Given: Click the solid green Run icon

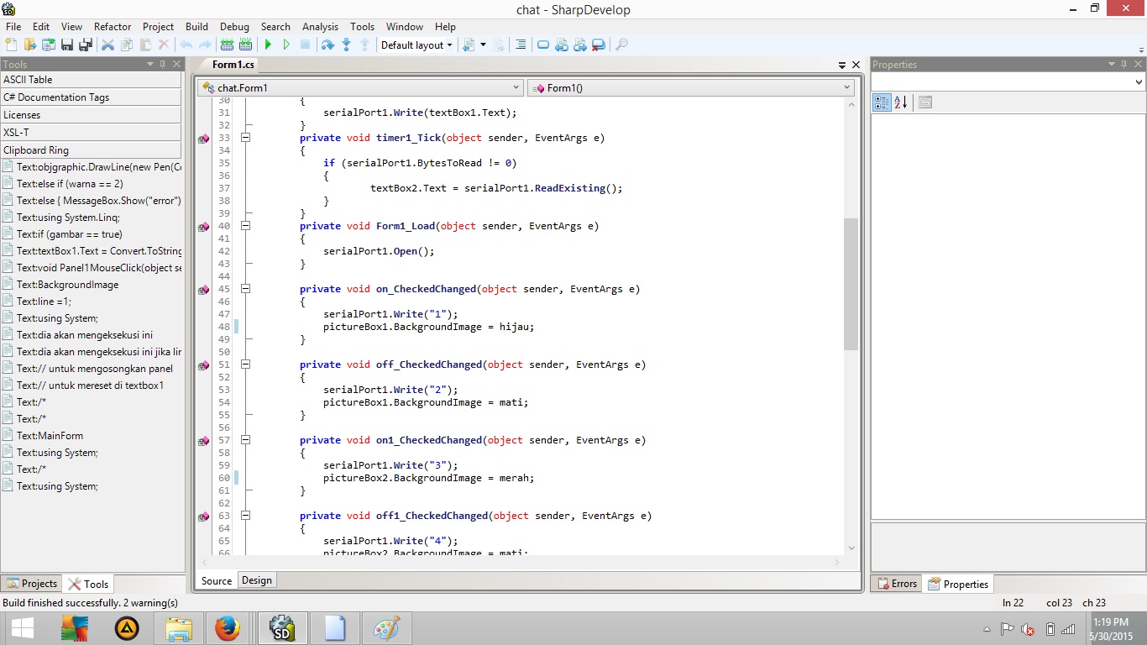Looking at the screenshot, I should click(x=268, y=45).
